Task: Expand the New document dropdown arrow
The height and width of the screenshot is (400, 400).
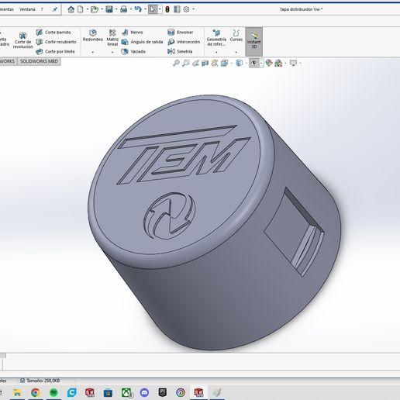Action: pos(88,9)
